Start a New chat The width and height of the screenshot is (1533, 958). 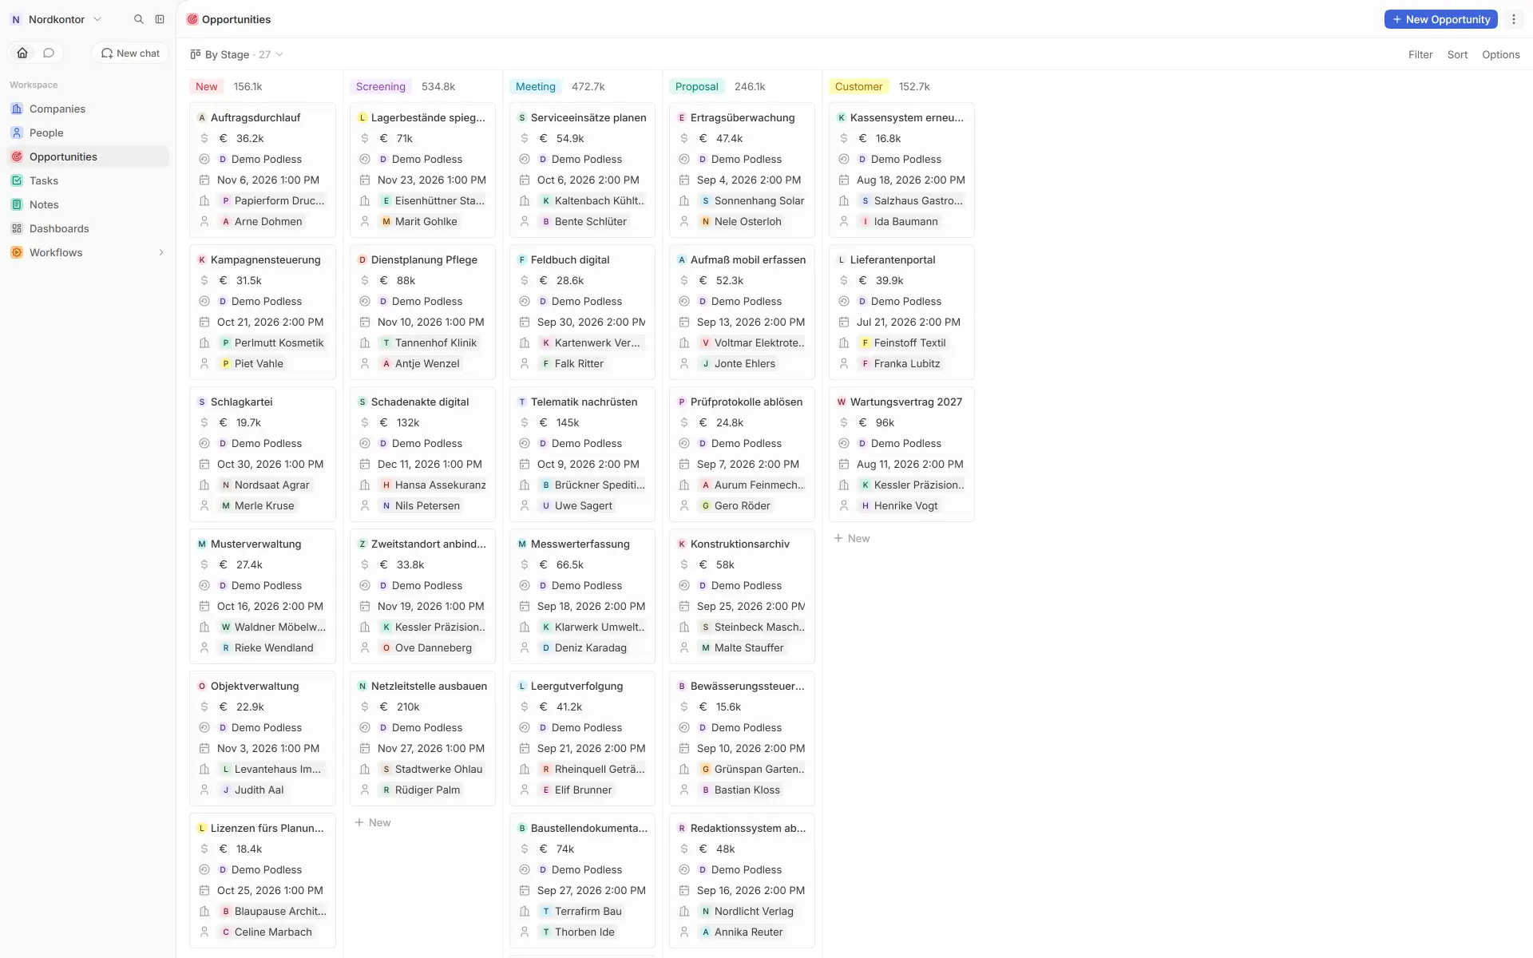(x=130, y=53)
